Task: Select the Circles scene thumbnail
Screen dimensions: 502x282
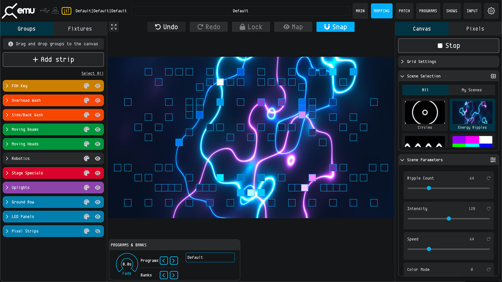Action: click(x=425, y=113)
